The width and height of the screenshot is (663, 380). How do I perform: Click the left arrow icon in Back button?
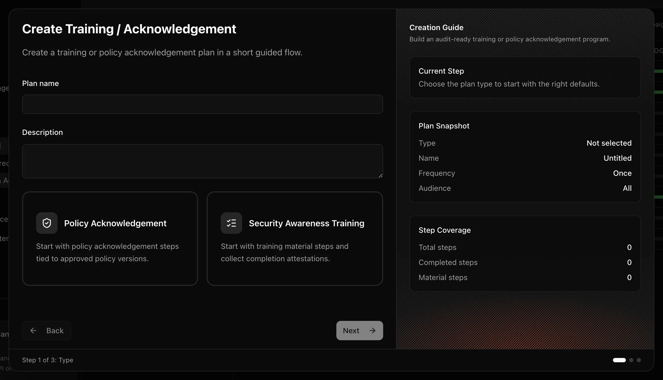point(33,331)
